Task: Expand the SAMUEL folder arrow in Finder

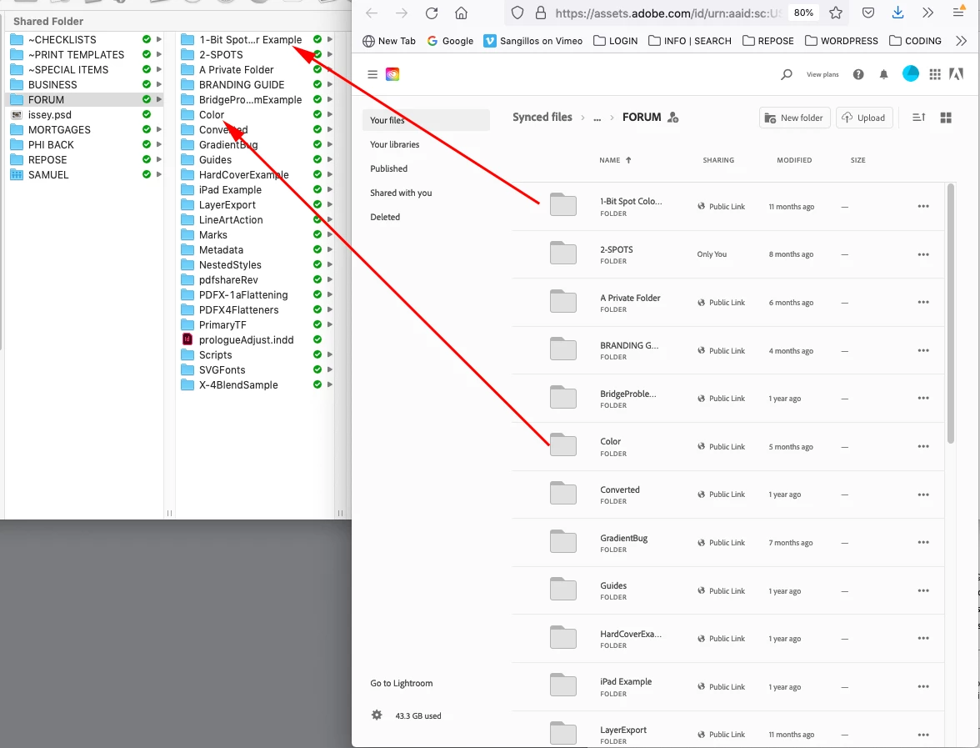Action: 158,174
